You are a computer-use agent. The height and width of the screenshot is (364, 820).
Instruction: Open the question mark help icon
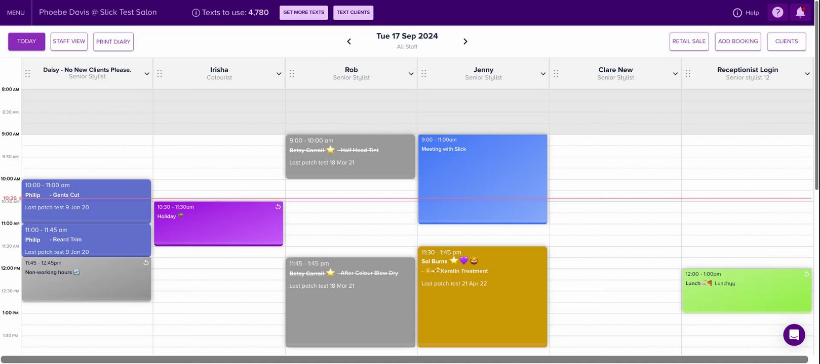click(777, 13)
